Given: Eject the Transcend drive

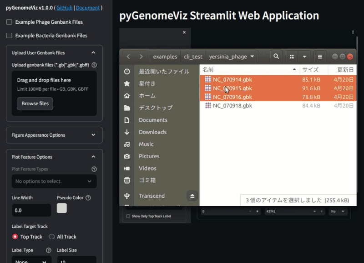Looking at the screenshot, I should [x=192, y=196].
